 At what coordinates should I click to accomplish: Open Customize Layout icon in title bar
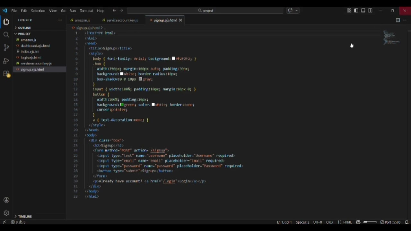coord(349,11)
